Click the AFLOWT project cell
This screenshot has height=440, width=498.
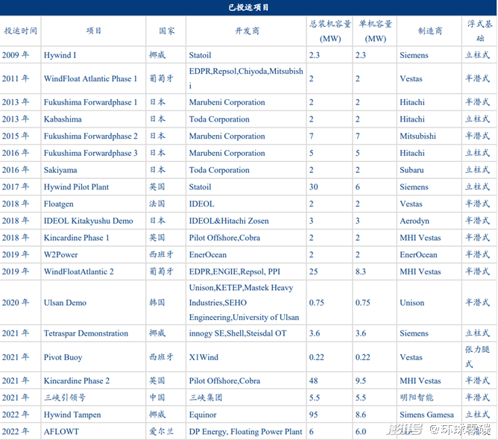[x=60, y=431]
